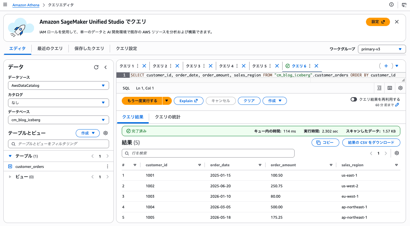Click the info icon in top bar
The width and height of the screenshot is (410, 226).
[x=392, y=5]
